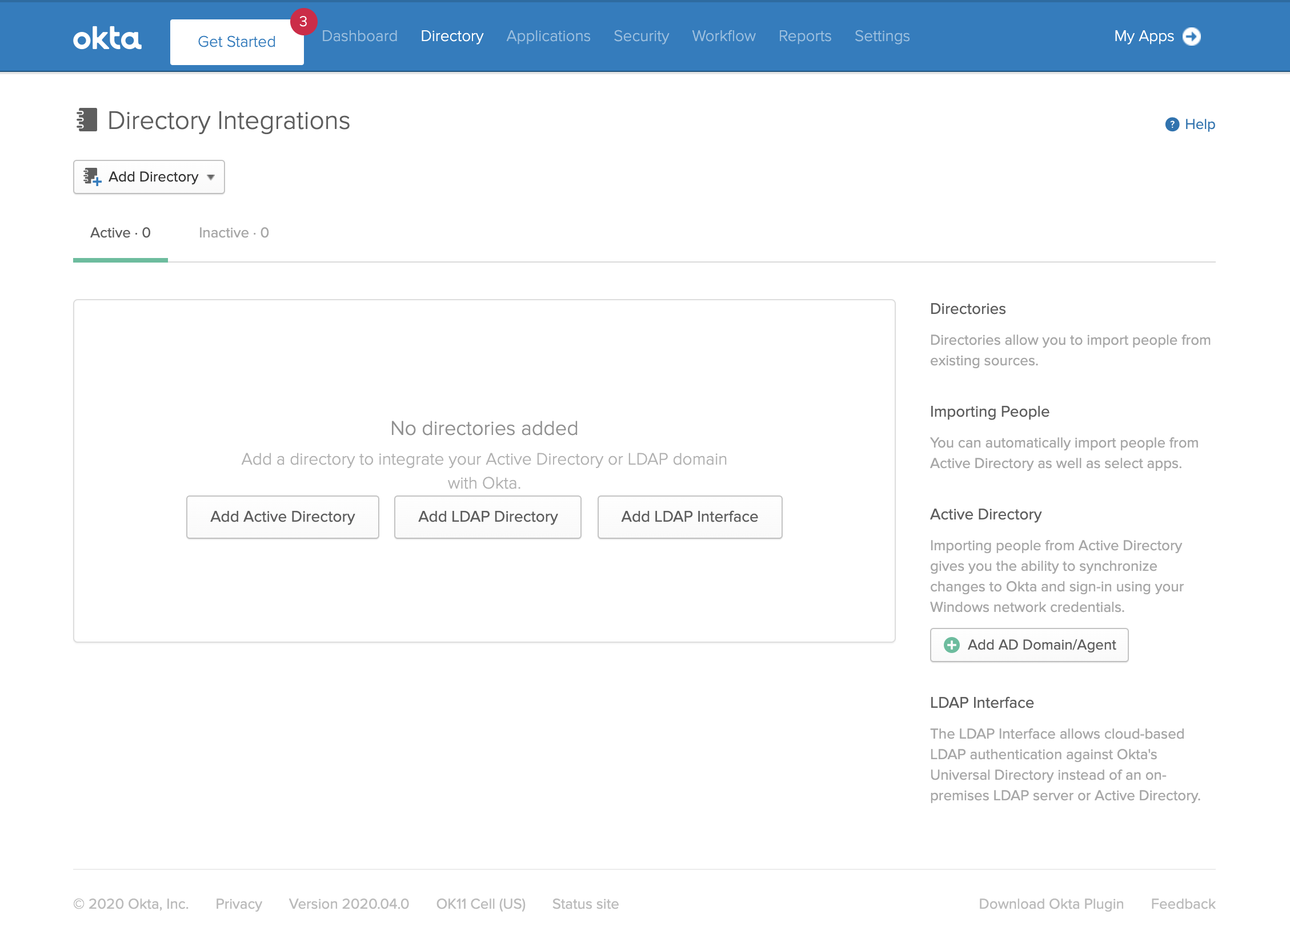Click the directory-plus icon inside the Add Directory button

[x=92, y=177]
